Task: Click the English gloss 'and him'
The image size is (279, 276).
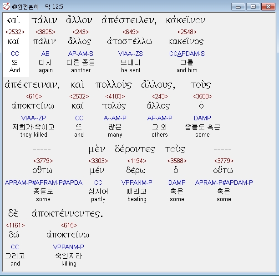Action: tap(187, 70)
